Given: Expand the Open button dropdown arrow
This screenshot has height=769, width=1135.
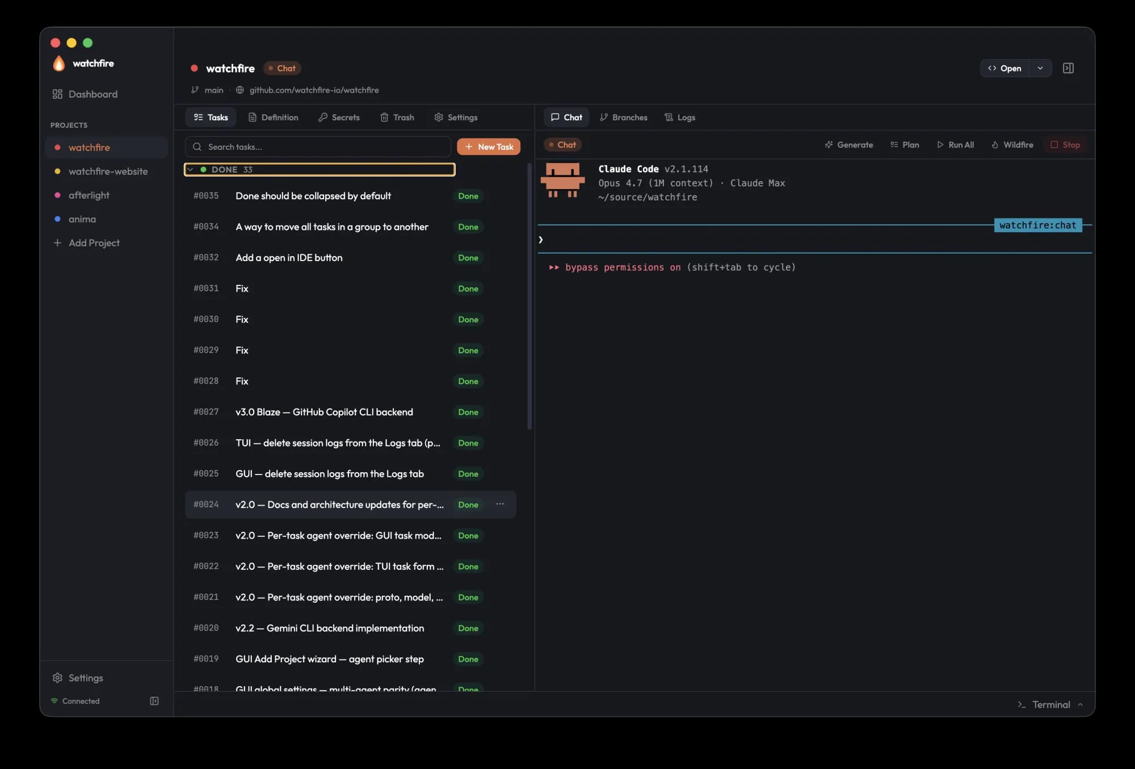Looking at the screenshot, I should pyautogui.click(x=1040, y=68).
